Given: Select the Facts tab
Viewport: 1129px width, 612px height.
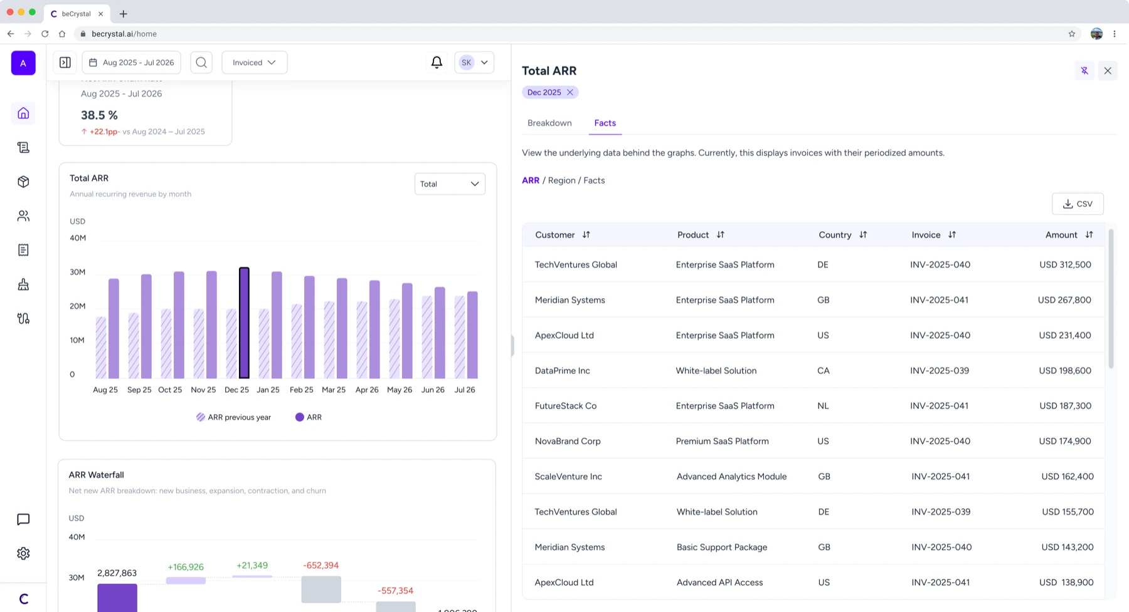Looking at the screenshot, I should click(605, 123).
